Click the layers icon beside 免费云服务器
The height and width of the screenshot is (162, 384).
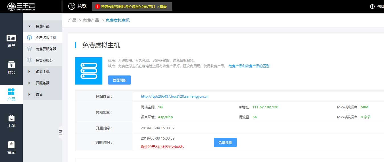pos(29,49)
